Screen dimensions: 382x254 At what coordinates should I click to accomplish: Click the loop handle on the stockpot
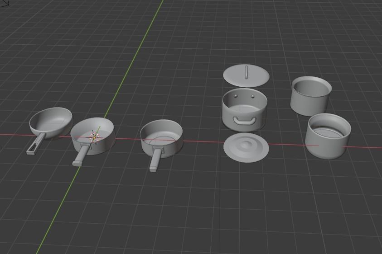pyautogui.click(x=245, y=121)
